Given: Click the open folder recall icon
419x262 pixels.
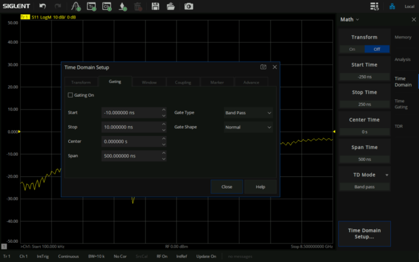Looking at the screenshot, I should click(x=171, y=6).
